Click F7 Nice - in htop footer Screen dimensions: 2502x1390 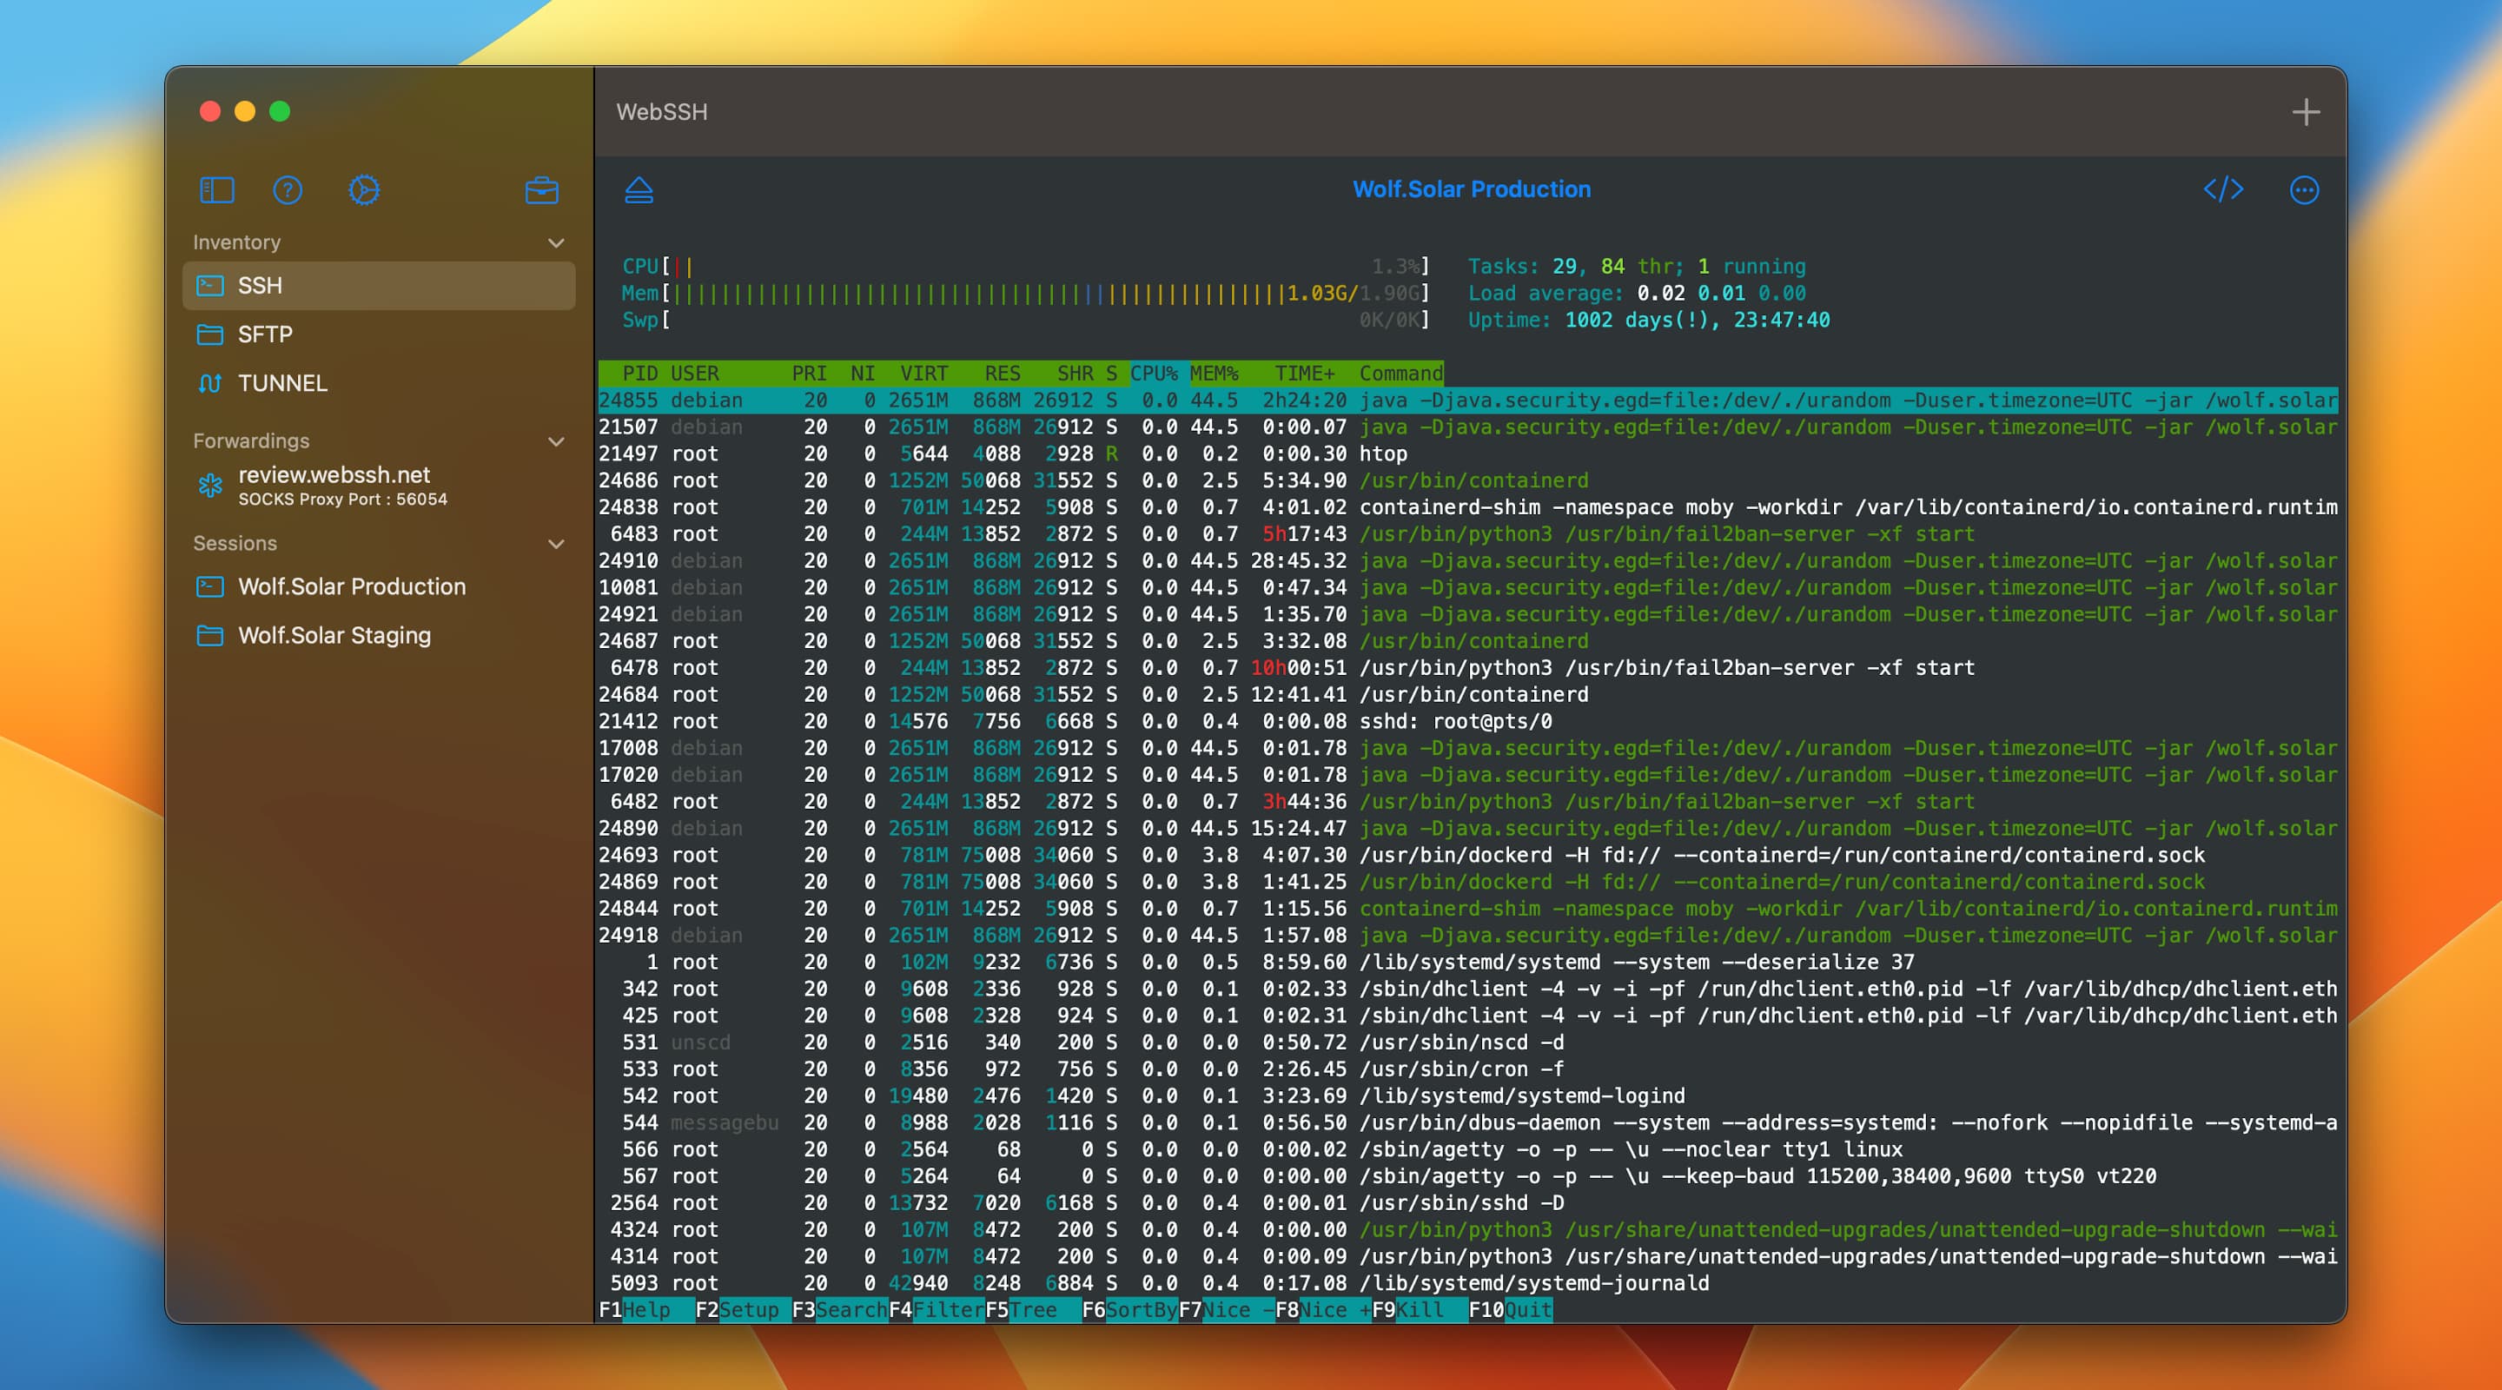coord(1226,1309)
